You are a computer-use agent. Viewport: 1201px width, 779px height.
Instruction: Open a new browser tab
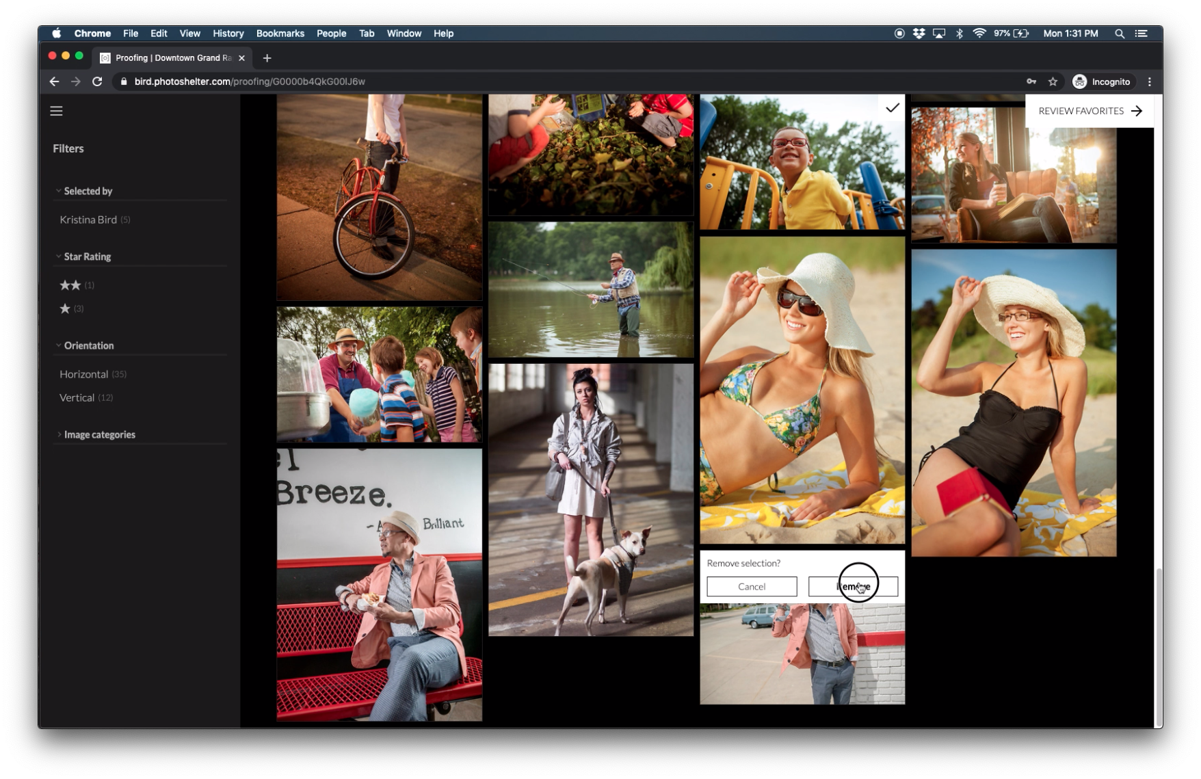267,58
